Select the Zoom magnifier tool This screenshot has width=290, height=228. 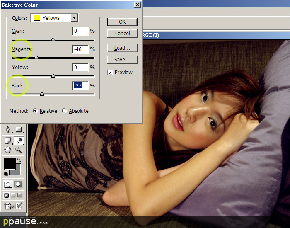(19, 150)
